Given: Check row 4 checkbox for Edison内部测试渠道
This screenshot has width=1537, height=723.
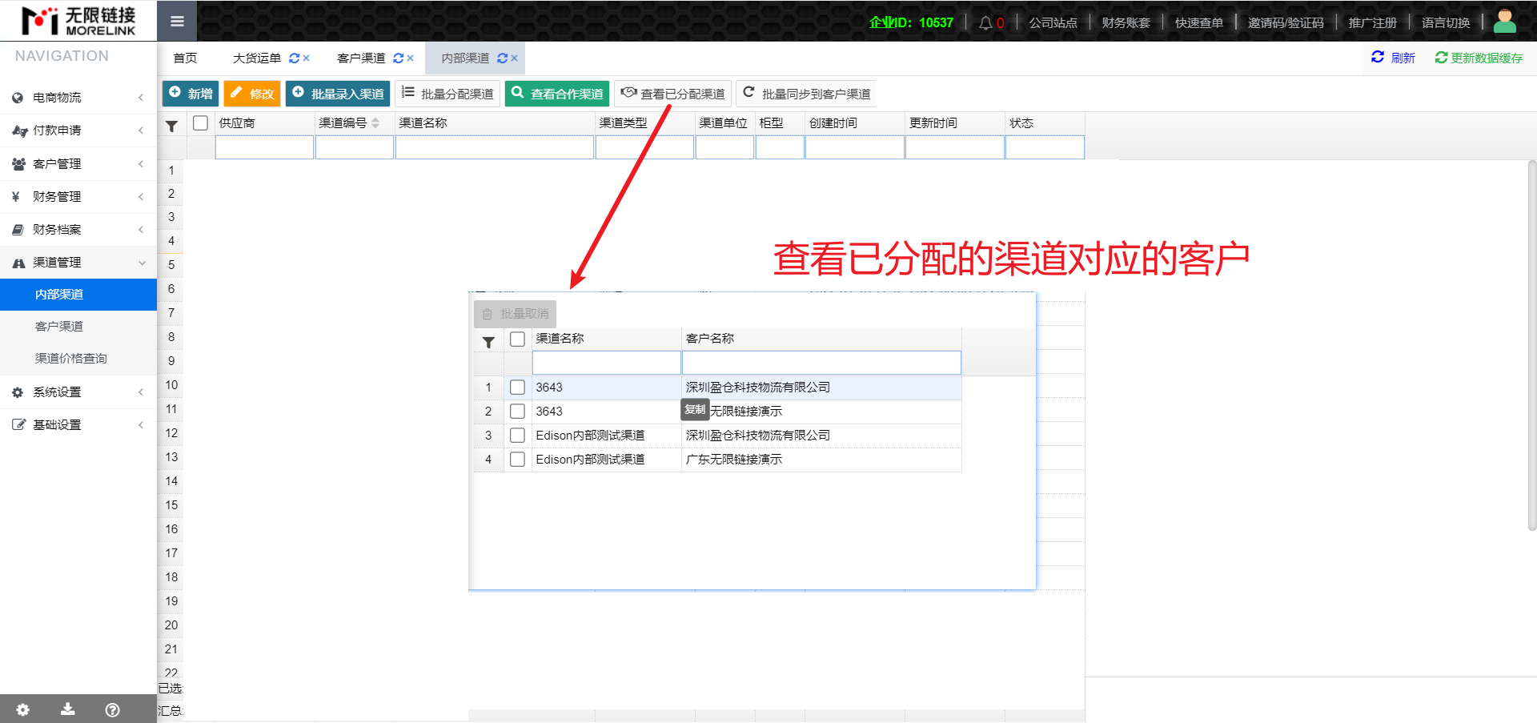Looking at the screenshot, I should [518, 460].
